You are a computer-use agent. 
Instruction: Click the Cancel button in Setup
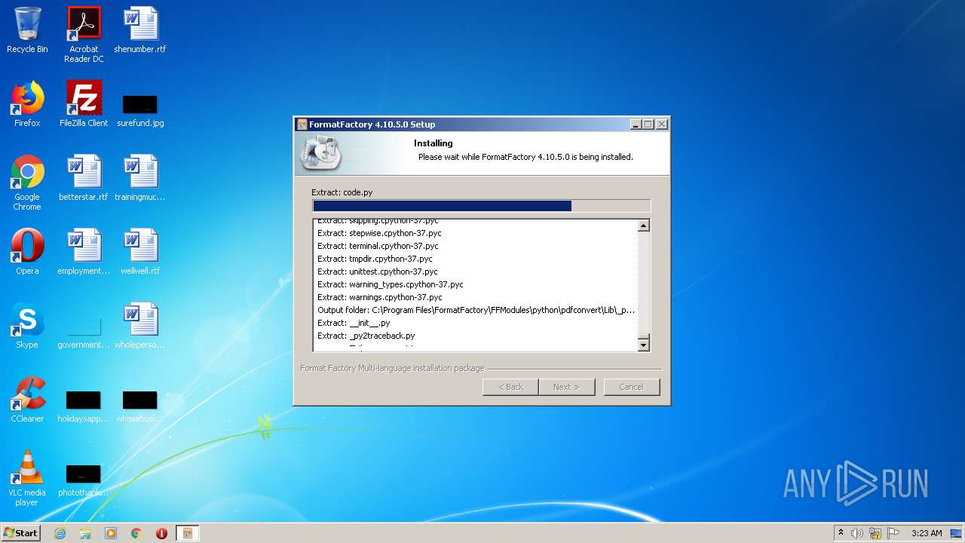pyautogui.click(x=632, y=387)
